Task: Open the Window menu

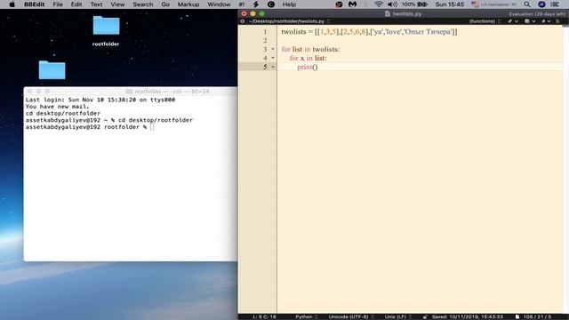Action: (219, 4)
